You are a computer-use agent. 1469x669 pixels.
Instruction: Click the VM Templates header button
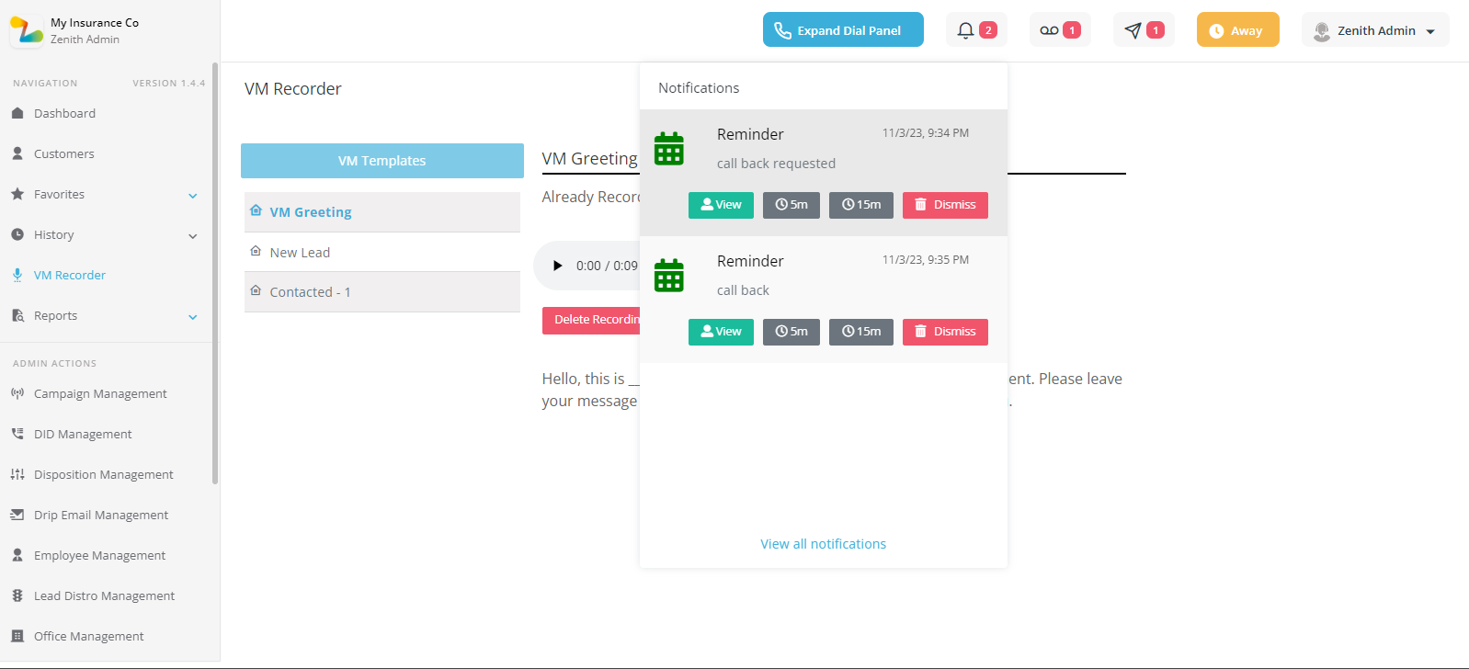pyautogui.click(x=382, y=161)
